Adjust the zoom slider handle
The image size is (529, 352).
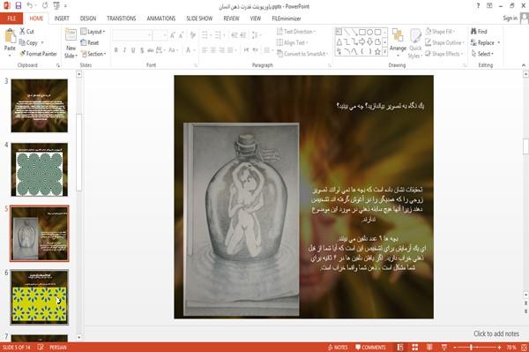472,348
